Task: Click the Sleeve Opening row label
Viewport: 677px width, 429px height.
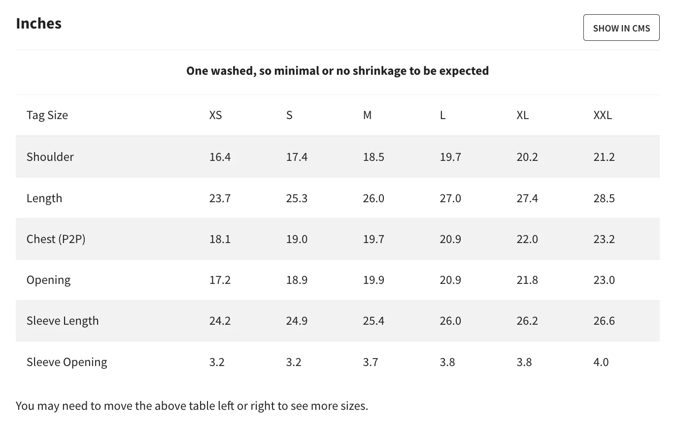Action: (67, 362)
